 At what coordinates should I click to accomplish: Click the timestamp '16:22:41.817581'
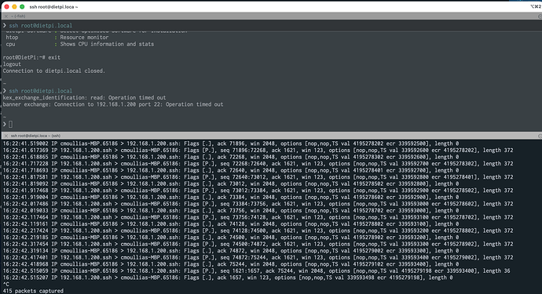point(26,177)
